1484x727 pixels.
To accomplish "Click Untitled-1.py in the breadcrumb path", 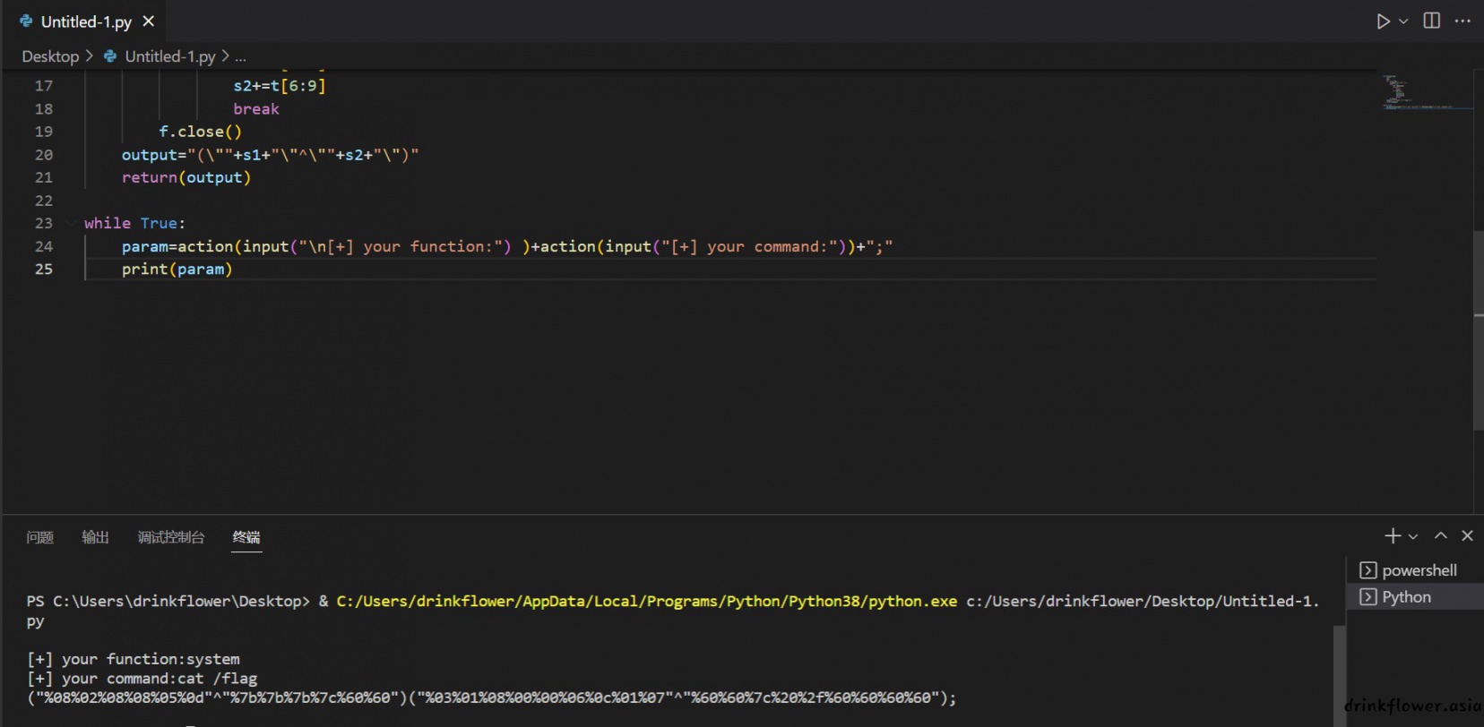I will click(170, 56).
